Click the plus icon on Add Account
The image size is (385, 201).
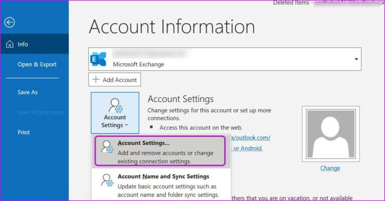pyautogui.click(x=96, y=79)
